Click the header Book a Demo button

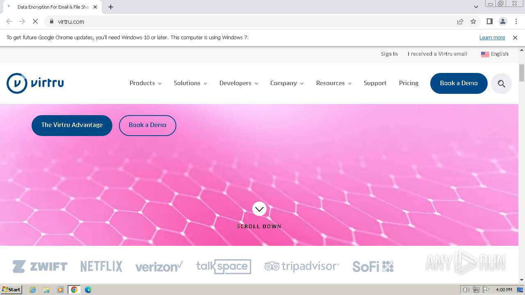click(459, 83)
